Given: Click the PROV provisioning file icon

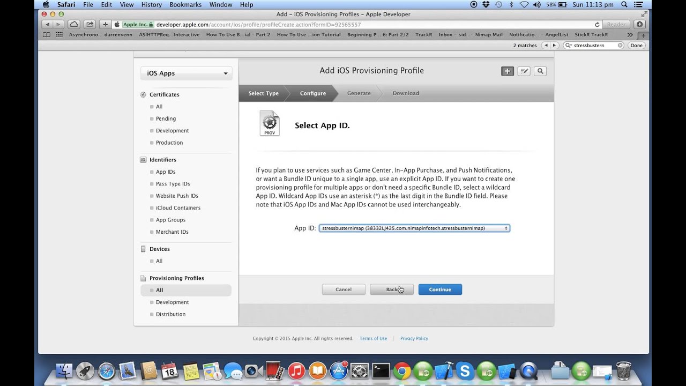Looking at the screenshot, I should (x=270, y=123).
